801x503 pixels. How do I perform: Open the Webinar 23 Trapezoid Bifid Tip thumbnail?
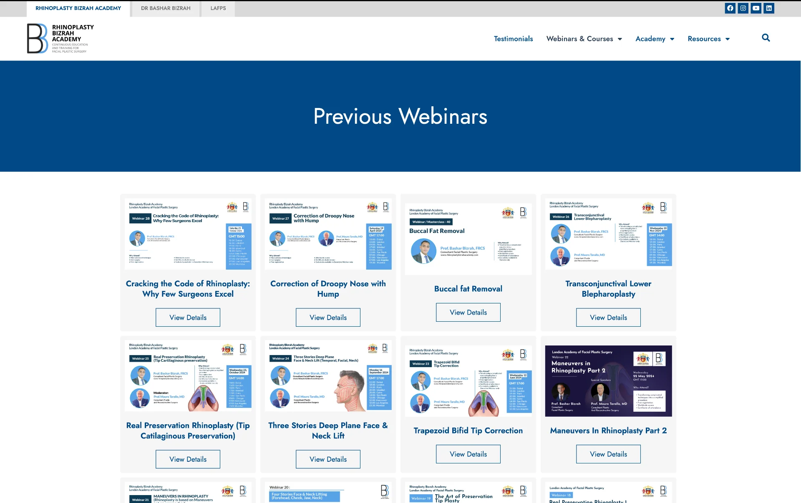[x=468, y=381]
